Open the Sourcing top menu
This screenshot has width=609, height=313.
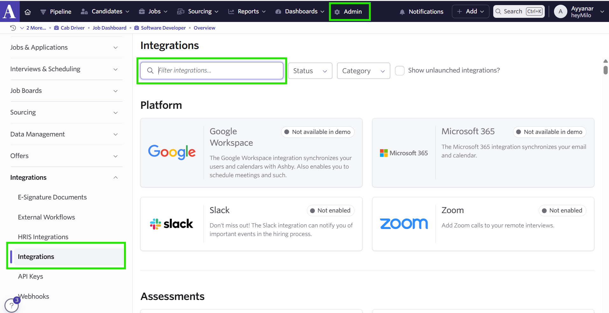pyautogui.click(x=197, y=11)
